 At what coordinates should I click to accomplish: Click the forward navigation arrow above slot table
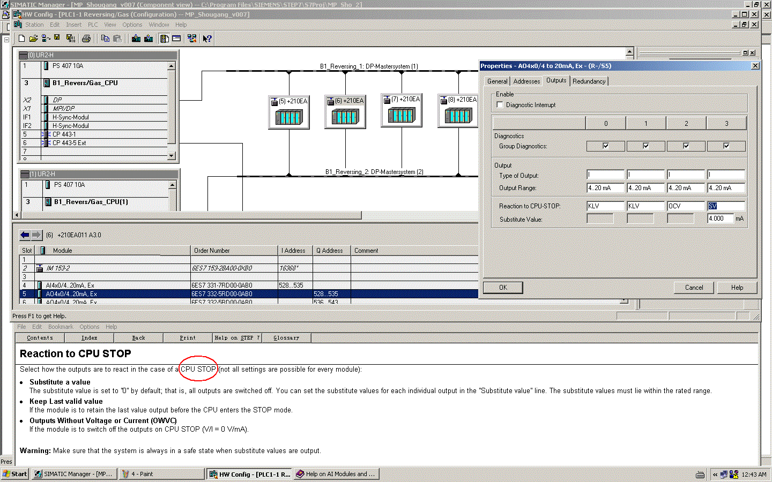(36, 235)
